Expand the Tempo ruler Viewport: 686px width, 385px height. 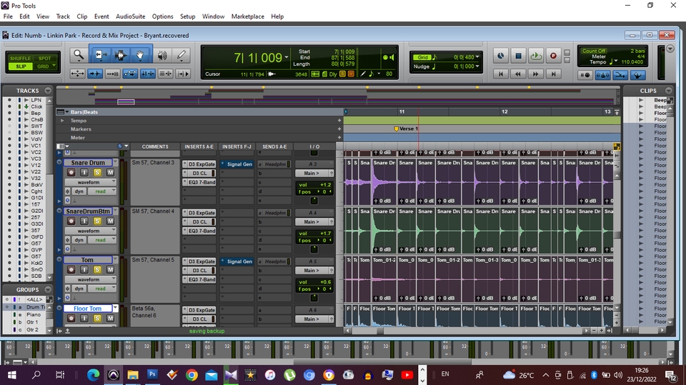62,121
